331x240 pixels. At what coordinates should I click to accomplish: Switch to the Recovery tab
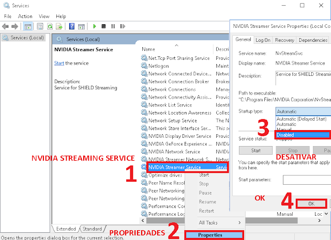[x=284, y=40]
